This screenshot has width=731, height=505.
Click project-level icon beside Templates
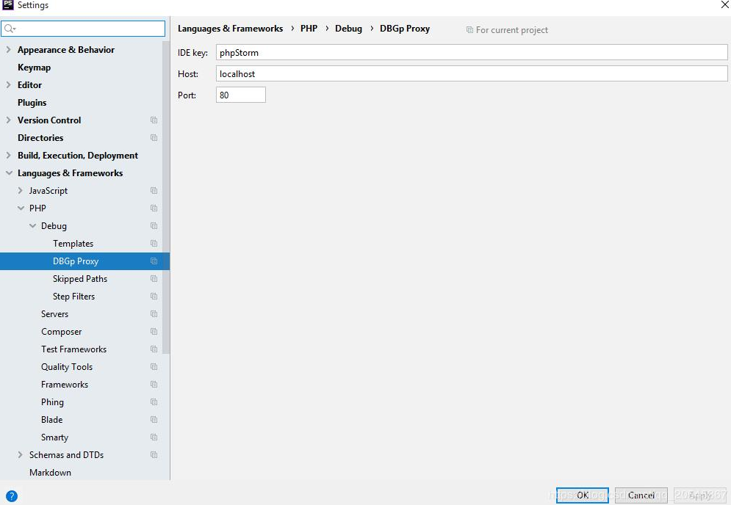click(154, 244)
